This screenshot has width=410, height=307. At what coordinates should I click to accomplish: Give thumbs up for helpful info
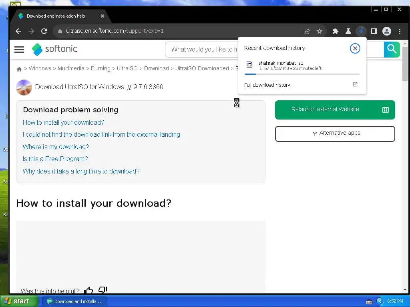pos(88,290)
